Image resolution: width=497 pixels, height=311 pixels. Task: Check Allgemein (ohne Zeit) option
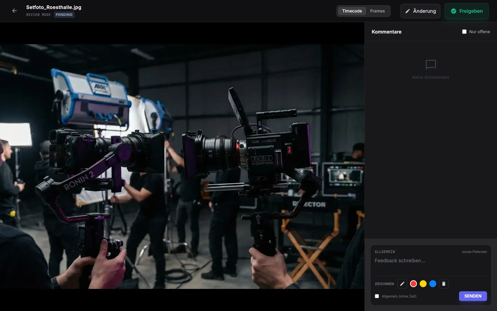coord(377,296)
